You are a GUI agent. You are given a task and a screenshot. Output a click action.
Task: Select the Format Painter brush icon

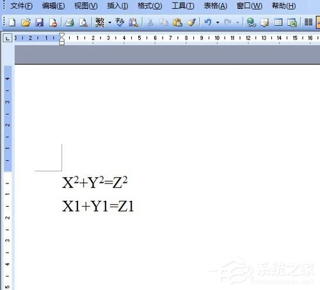click(191, 22)
